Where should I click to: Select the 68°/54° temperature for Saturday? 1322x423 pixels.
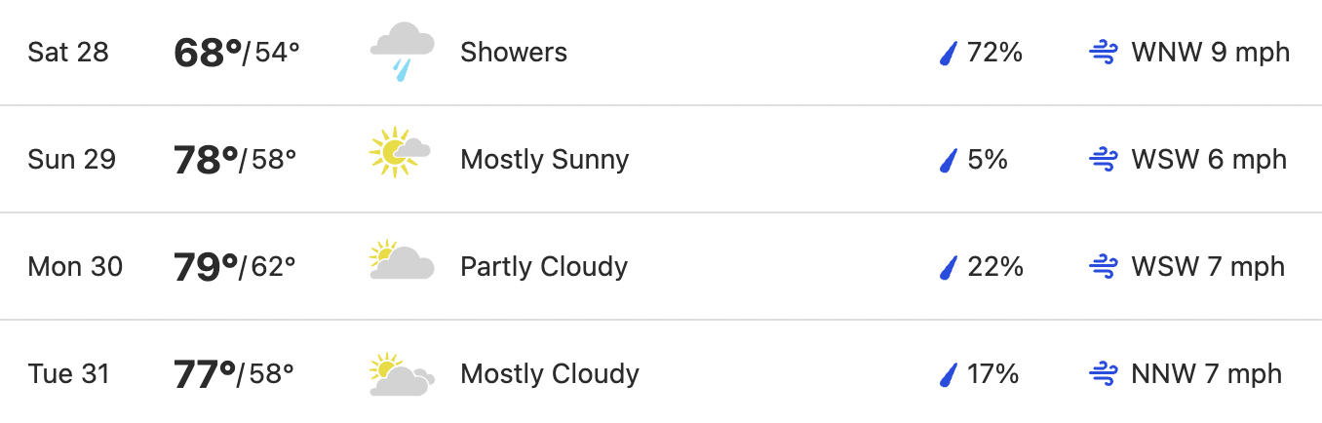click(237, 53)
